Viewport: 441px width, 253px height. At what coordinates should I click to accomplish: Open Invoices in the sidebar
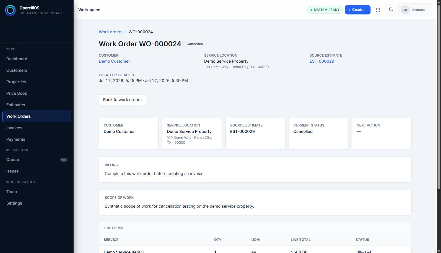pyautogui.click(x=37, y=128)
